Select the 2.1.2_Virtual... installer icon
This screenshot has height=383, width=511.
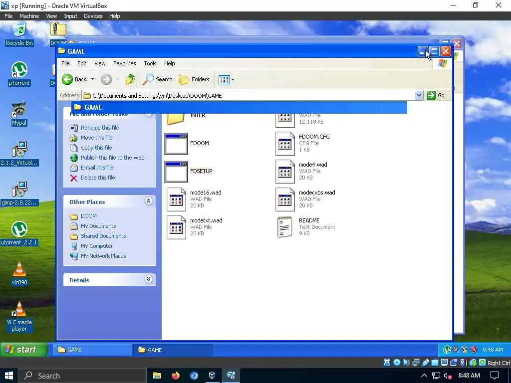coord(19,154)
